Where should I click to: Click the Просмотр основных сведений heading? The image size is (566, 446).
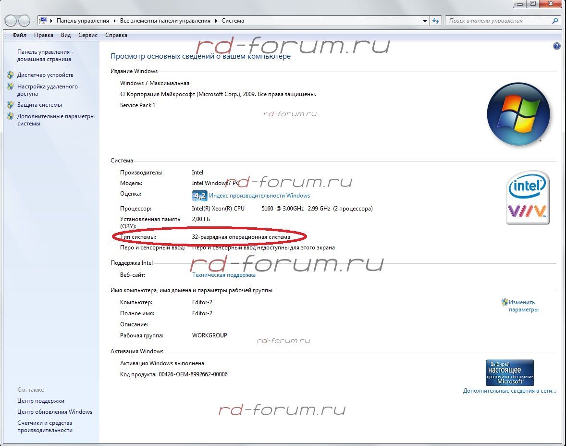pyautogui.click(x=200, y=56)
